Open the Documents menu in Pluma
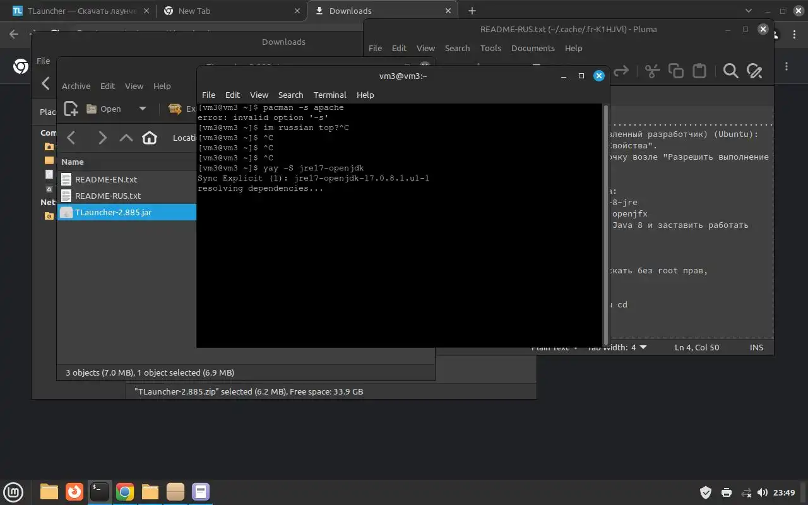The width and height of the screenshot is (808, 505). pos(533,48)
